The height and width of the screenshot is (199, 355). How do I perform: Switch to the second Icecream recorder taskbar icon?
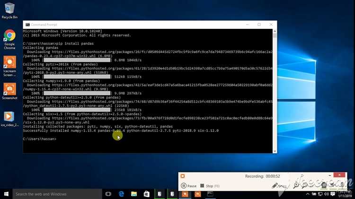pyautogui.click(x=198, y=194)
